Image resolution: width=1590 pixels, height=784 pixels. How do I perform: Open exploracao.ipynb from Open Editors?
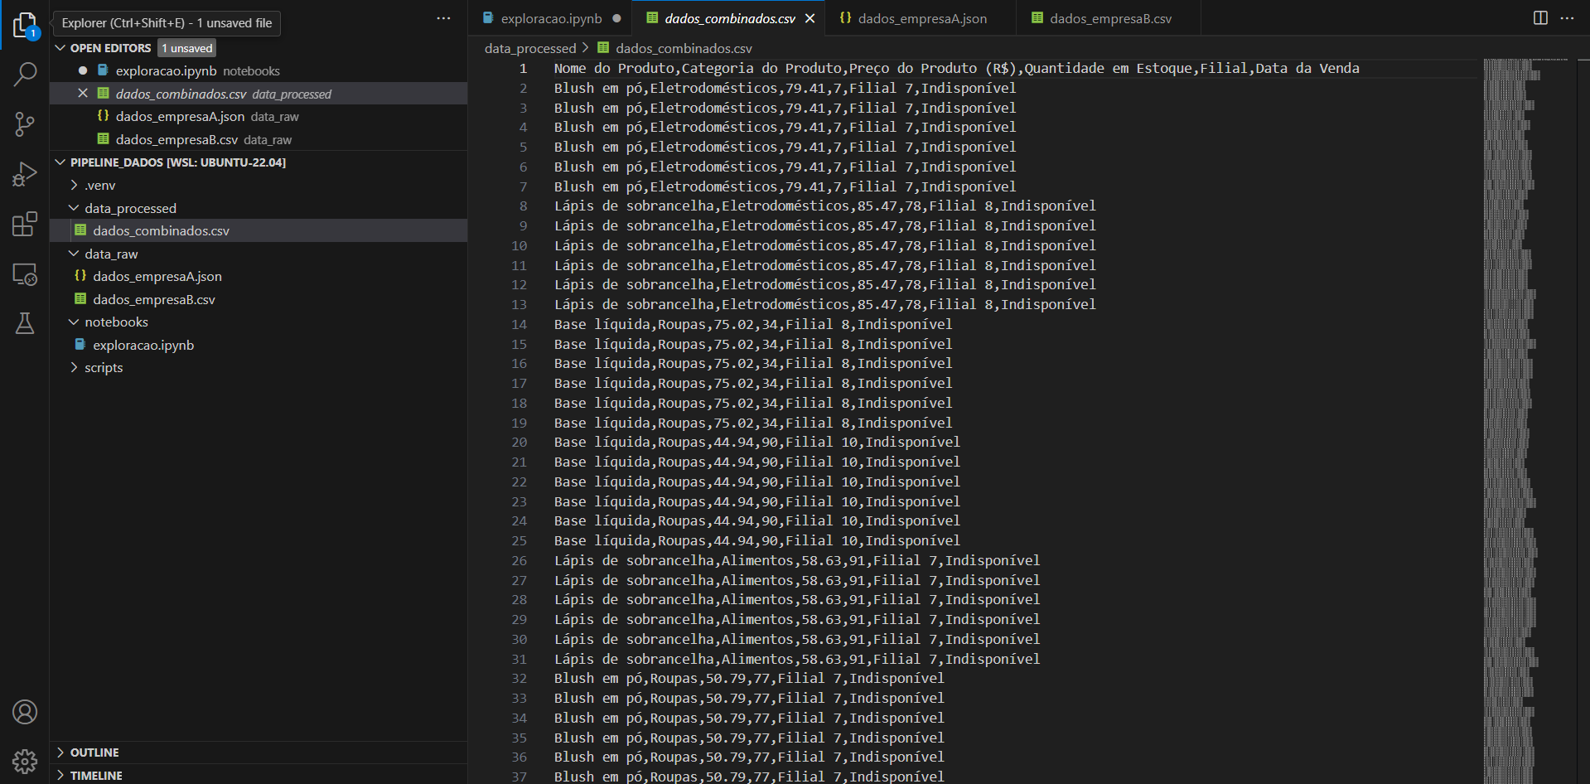click(x=259, y=70)
